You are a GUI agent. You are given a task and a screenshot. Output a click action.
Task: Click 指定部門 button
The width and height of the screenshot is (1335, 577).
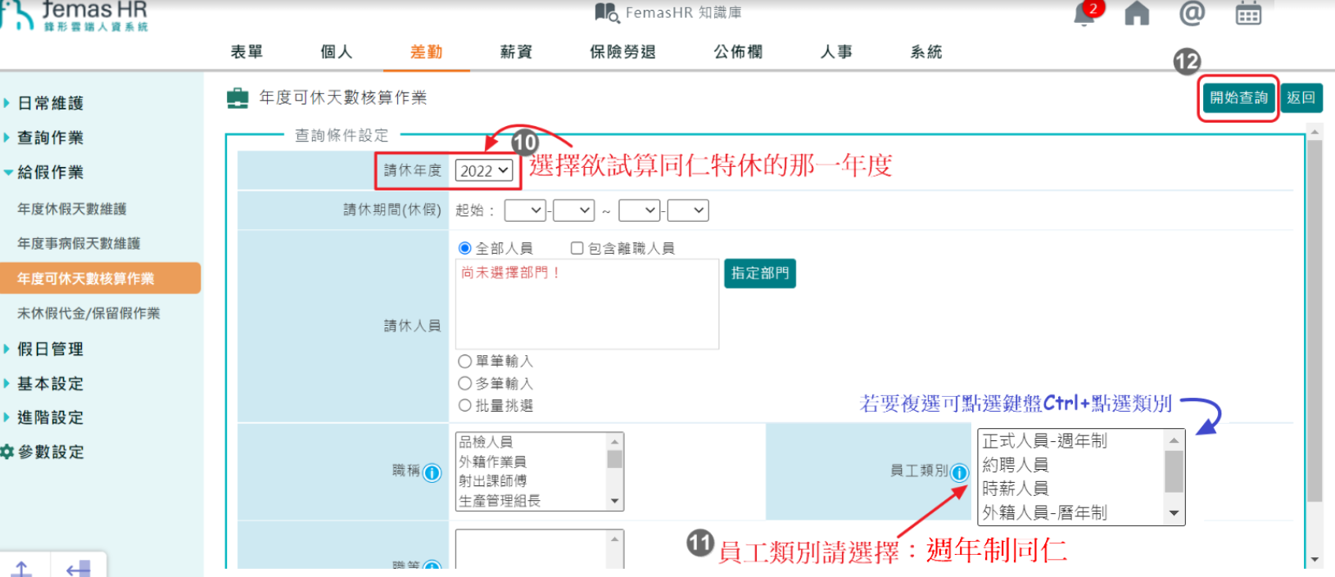coord(760,273)
